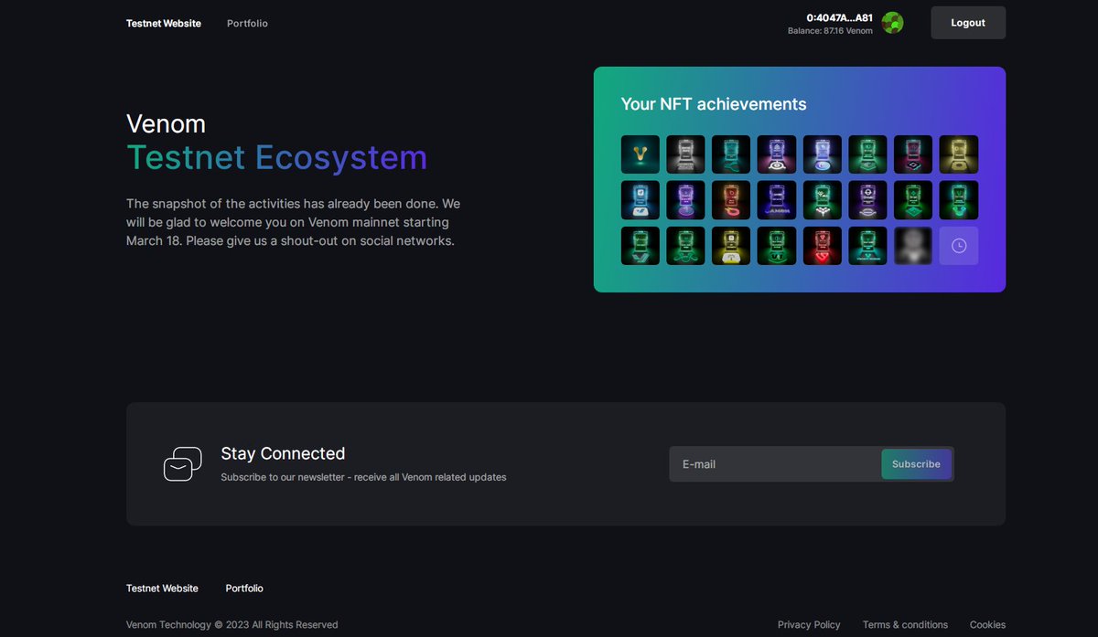Open the yellow NFT with gauge base
The height and width of the screenshot is (637, 1098).
tap(731, 246)
